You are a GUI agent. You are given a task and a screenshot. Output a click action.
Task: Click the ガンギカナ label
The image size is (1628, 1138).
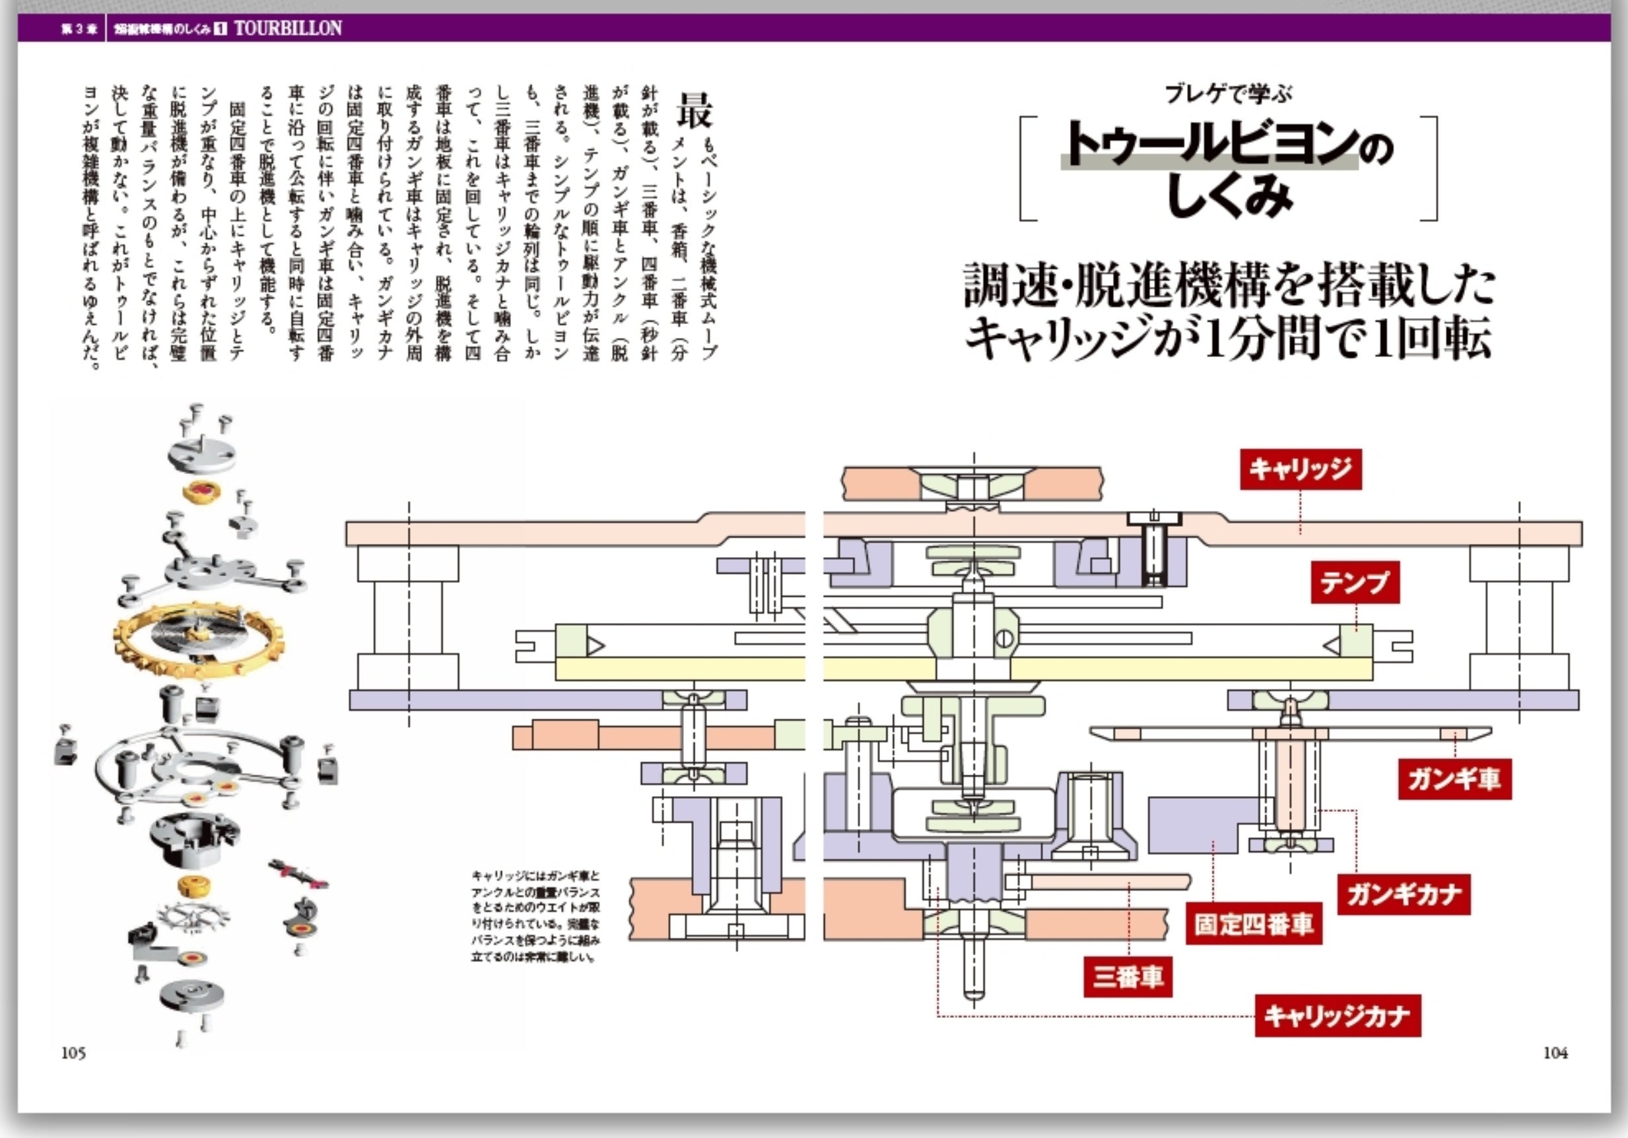point(1404,894)
